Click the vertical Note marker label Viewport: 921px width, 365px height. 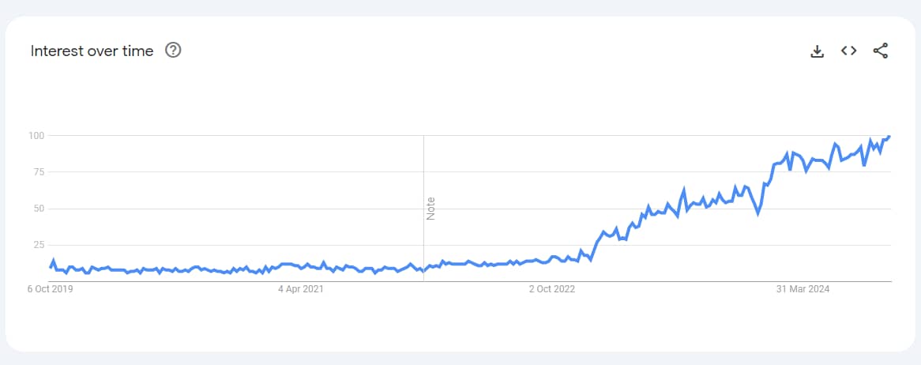pyautogui.click(x=431, y=208)
